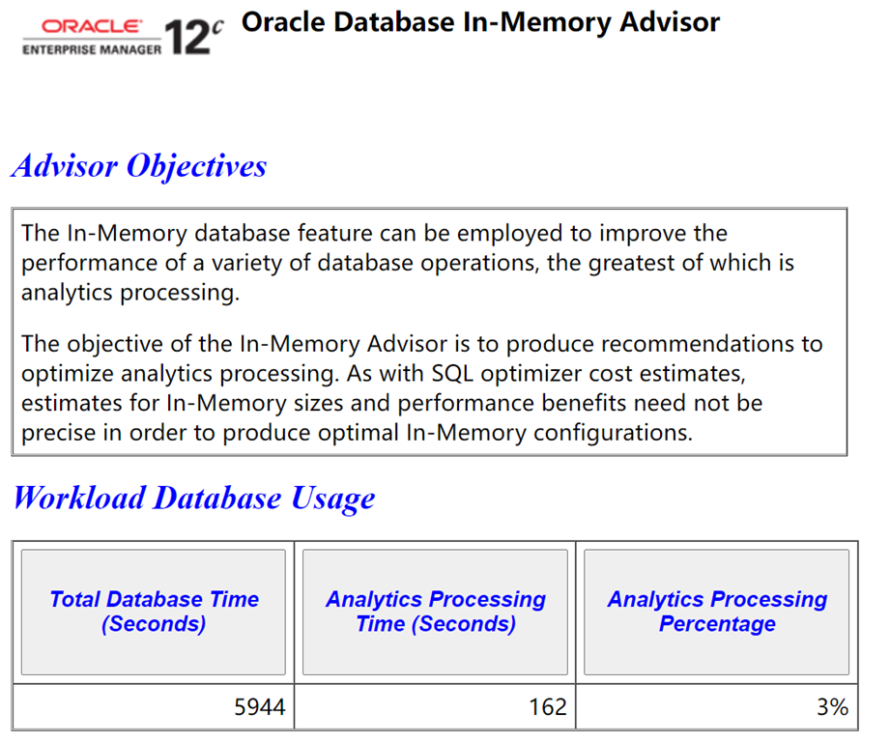The height and width of the screenshot is (742, 890).
Task: Click the Oracle Database In-Memory Advisor title
Action: (x=481, y=22)
